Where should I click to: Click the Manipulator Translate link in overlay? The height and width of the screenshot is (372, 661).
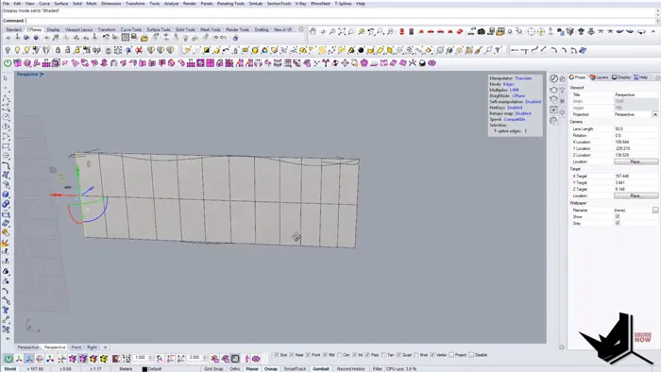tap(523, 78)
